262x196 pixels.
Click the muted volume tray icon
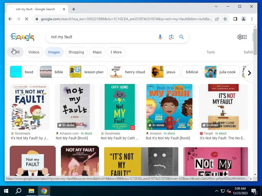pyautogui.click(x=229, y=191)
